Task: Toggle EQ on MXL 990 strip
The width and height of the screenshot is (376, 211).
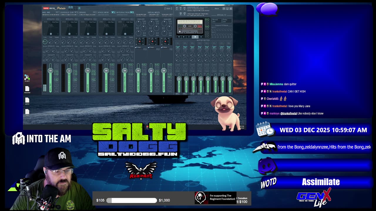Action: pos(58,19)
